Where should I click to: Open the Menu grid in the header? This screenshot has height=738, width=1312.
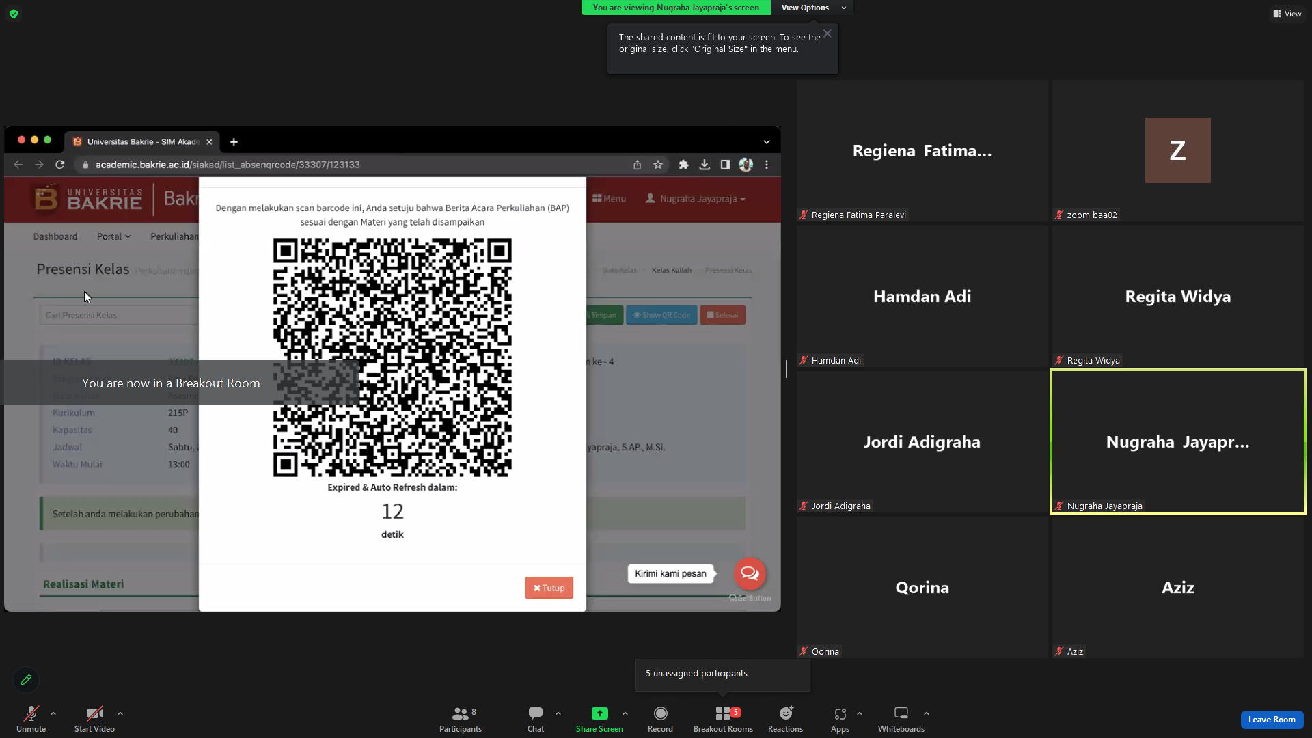click(609, 199)
